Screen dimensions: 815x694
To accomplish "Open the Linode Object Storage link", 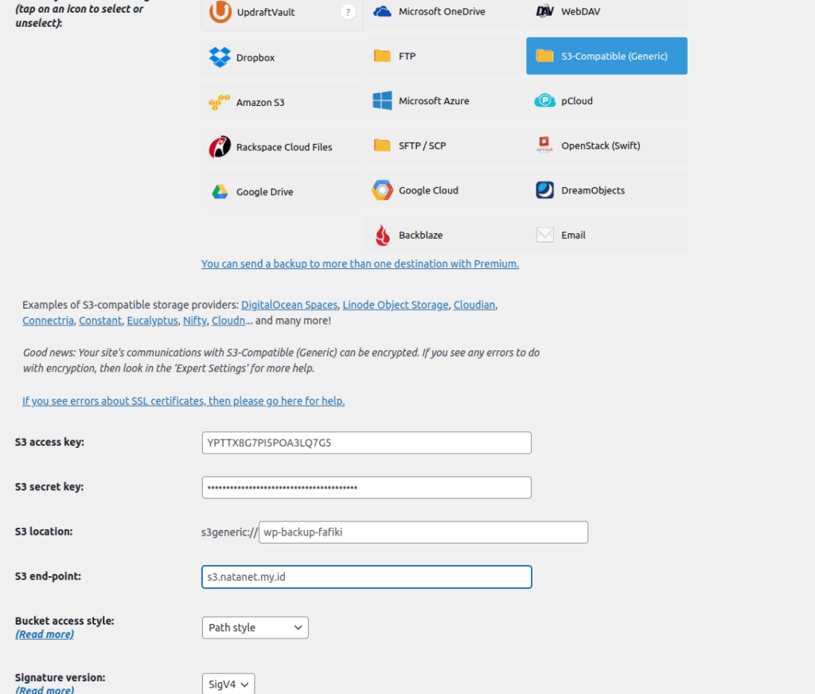I will pos(396,305).
